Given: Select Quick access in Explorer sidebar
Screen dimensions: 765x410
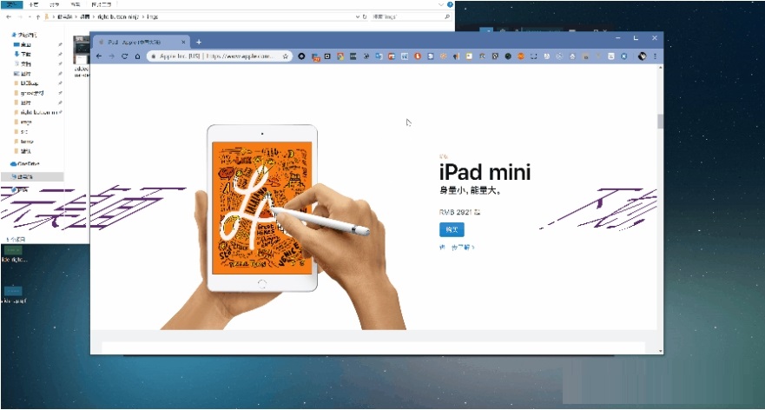Looking at the screenshot, I should (24, 35).
